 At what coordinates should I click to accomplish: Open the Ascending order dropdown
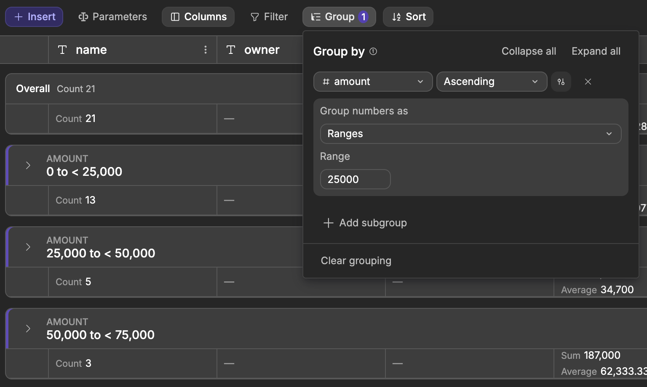pos(492,82)
